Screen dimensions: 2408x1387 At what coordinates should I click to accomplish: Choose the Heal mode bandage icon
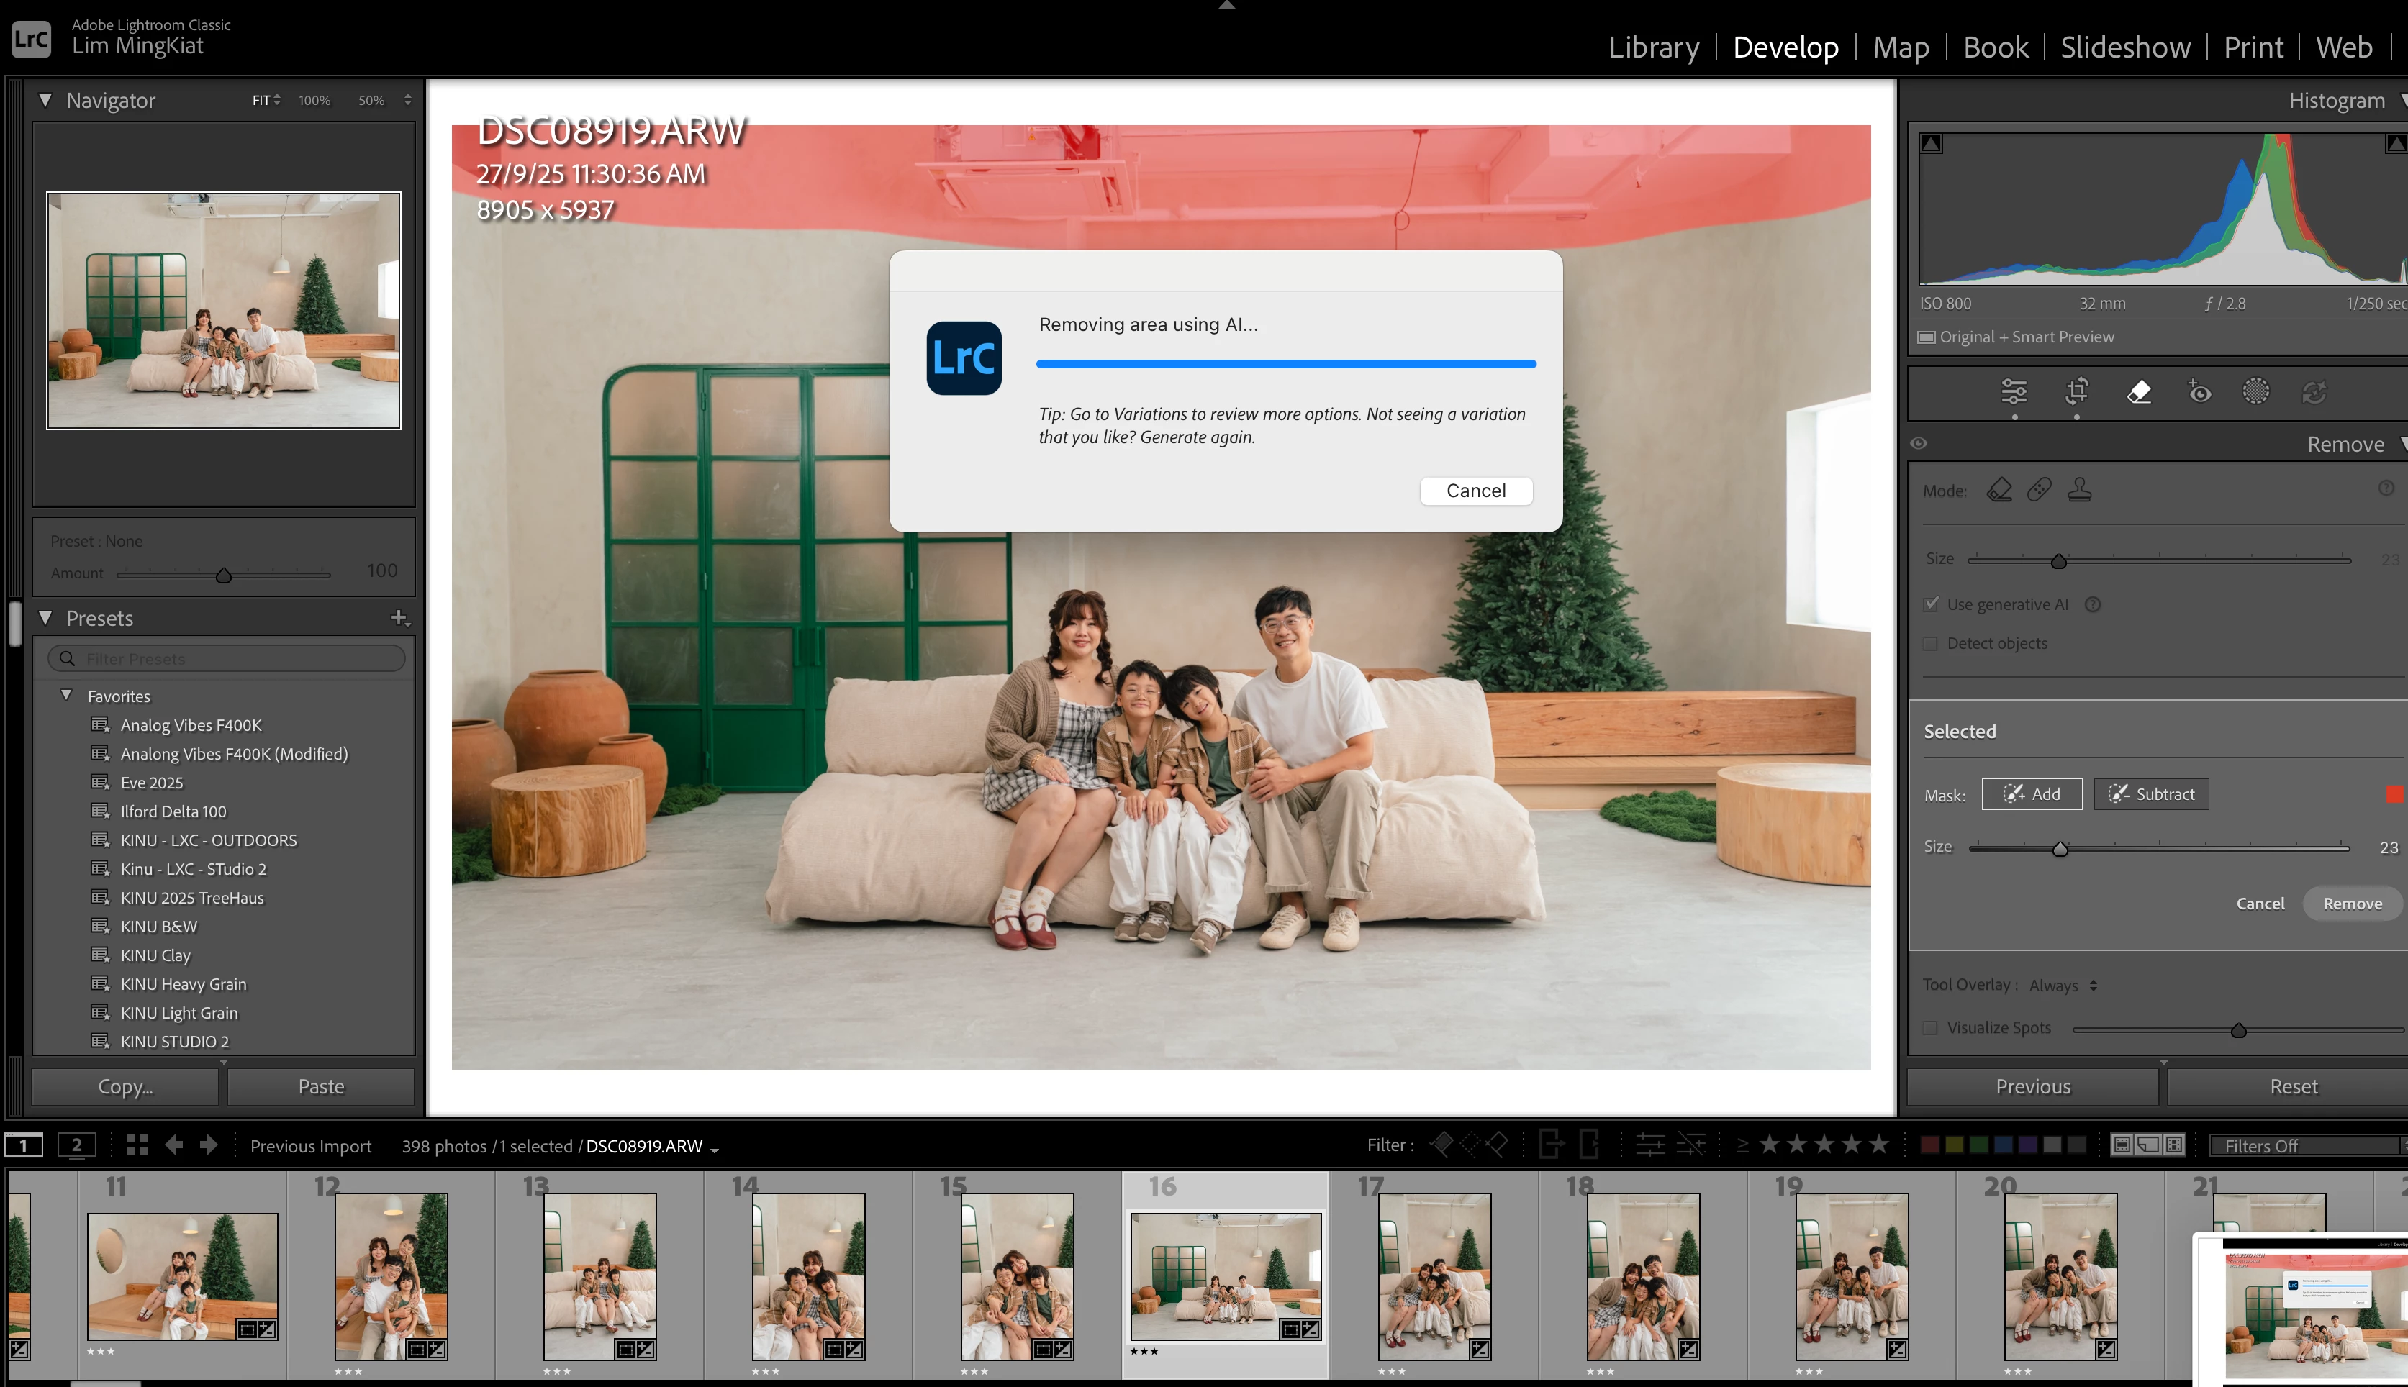2040,490
